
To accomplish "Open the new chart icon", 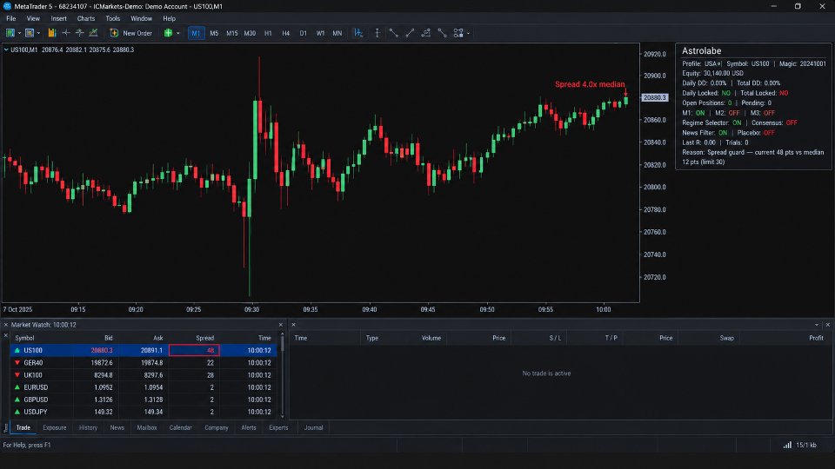I will [x=10, y=33].
